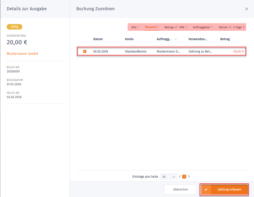The width and height of the screenshot is (254, 197).
Task: Open the Mustermann GmbH link
Action: [x=22, y=54]
